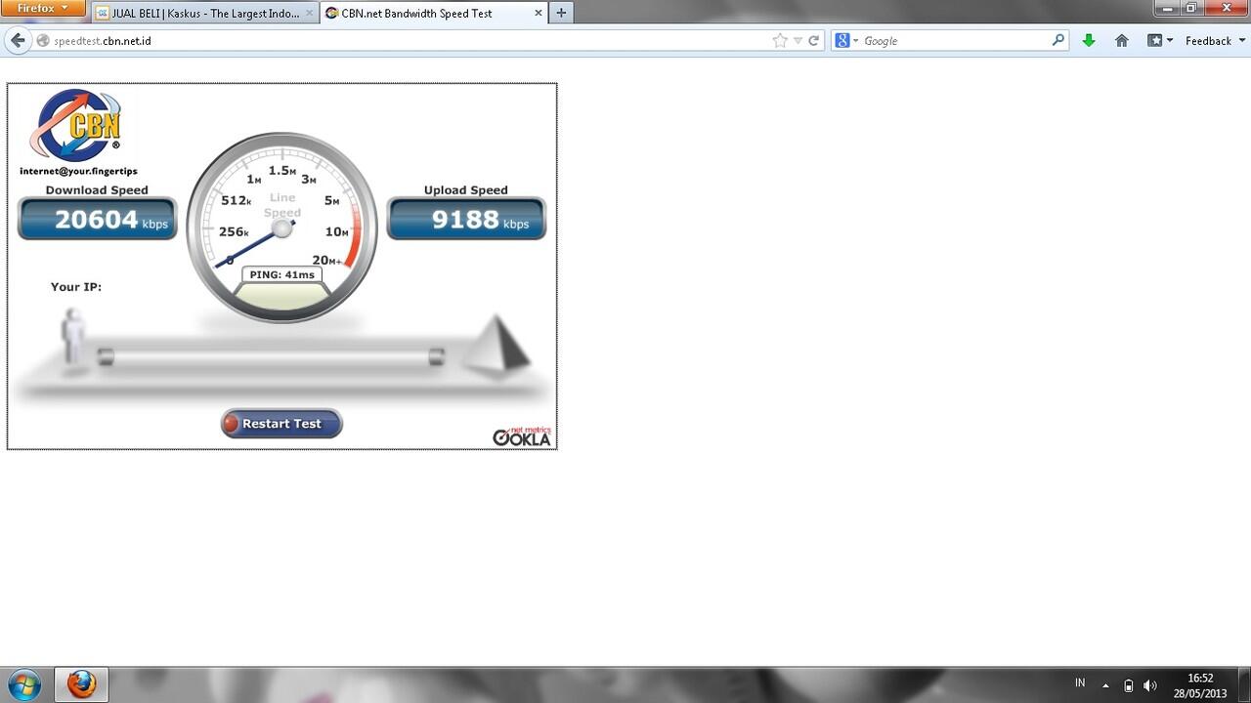Bookmark this page with the star icon
1251x703 pixels.
point(780,41)
